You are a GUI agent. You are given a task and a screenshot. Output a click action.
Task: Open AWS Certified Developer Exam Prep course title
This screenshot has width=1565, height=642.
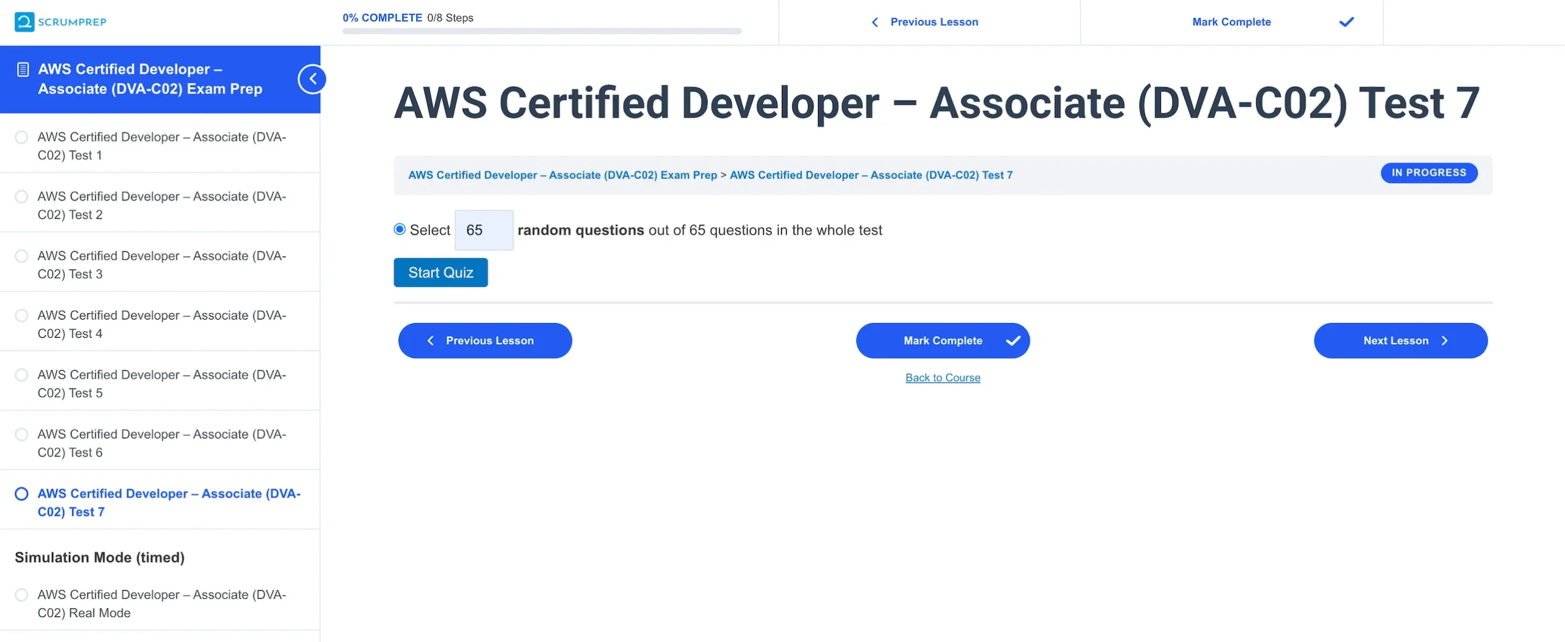(150, 79)
